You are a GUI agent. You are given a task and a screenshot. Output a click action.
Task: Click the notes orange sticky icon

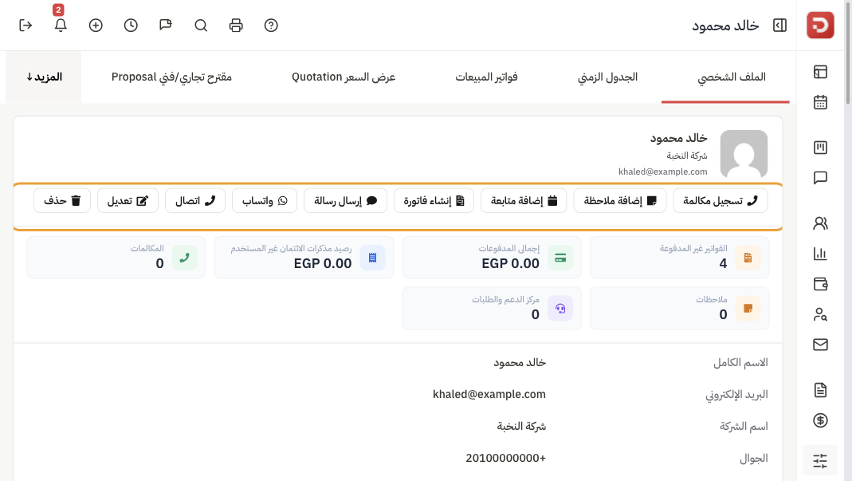pos(748,309)
